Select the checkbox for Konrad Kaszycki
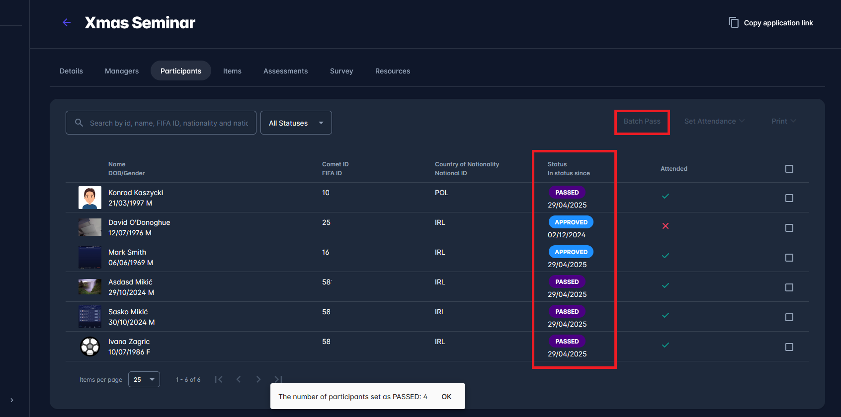Screen dimensions: 841x417 789,198
